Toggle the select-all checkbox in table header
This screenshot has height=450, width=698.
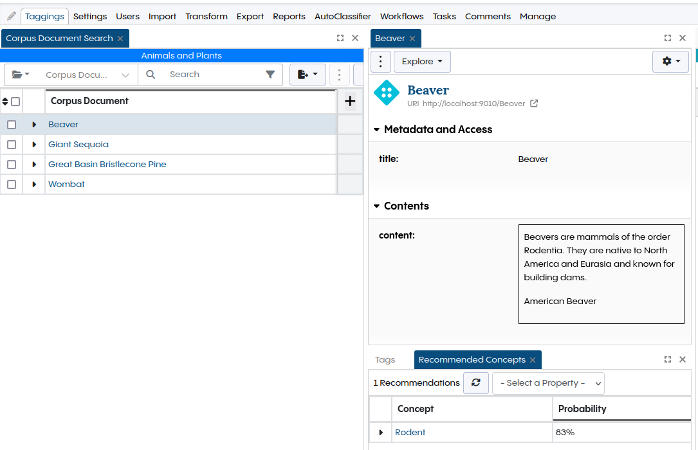point(15,102)
